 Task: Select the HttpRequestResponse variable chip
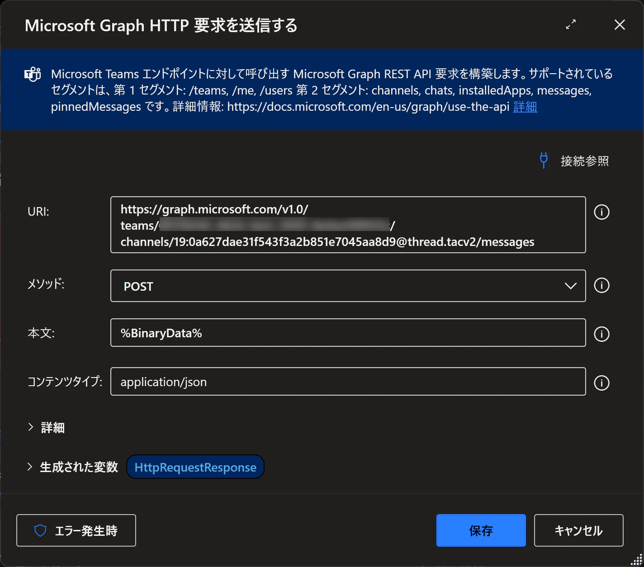[x=195, y=467]
